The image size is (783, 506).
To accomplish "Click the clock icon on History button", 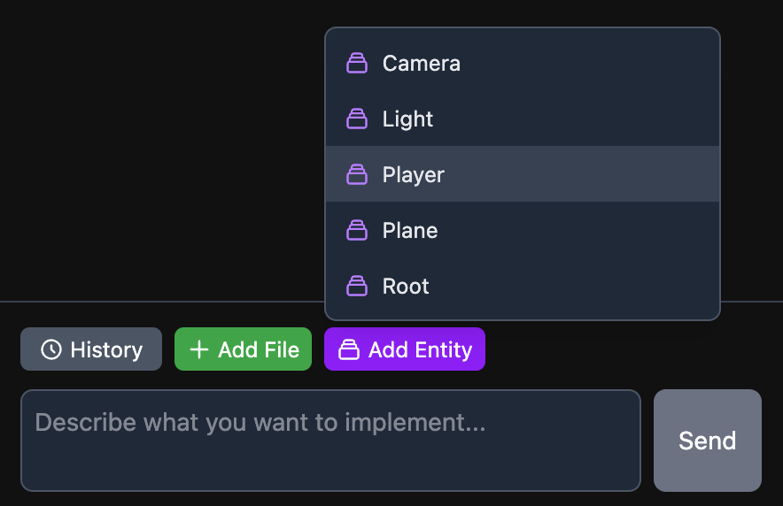I will [51, 349].
